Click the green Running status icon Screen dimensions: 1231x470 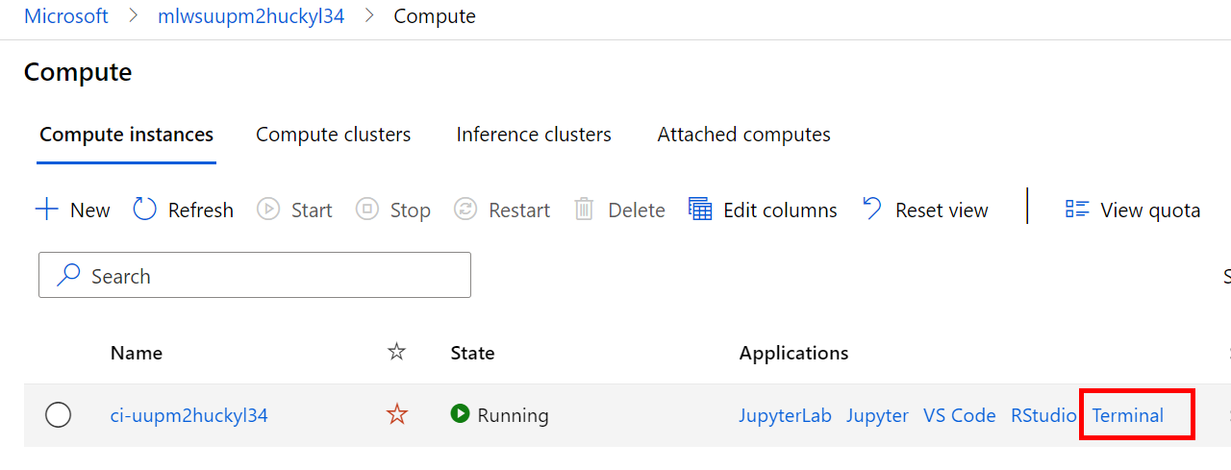pos(460,414)
